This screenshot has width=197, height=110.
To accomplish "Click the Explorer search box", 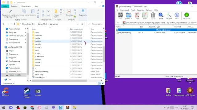I will 95,24.
